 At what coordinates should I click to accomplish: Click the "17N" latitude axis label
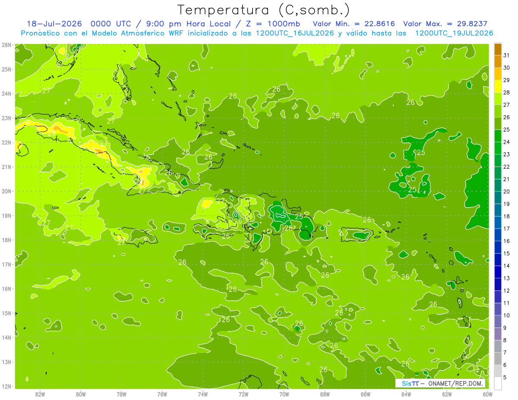(x=6, y=264)
